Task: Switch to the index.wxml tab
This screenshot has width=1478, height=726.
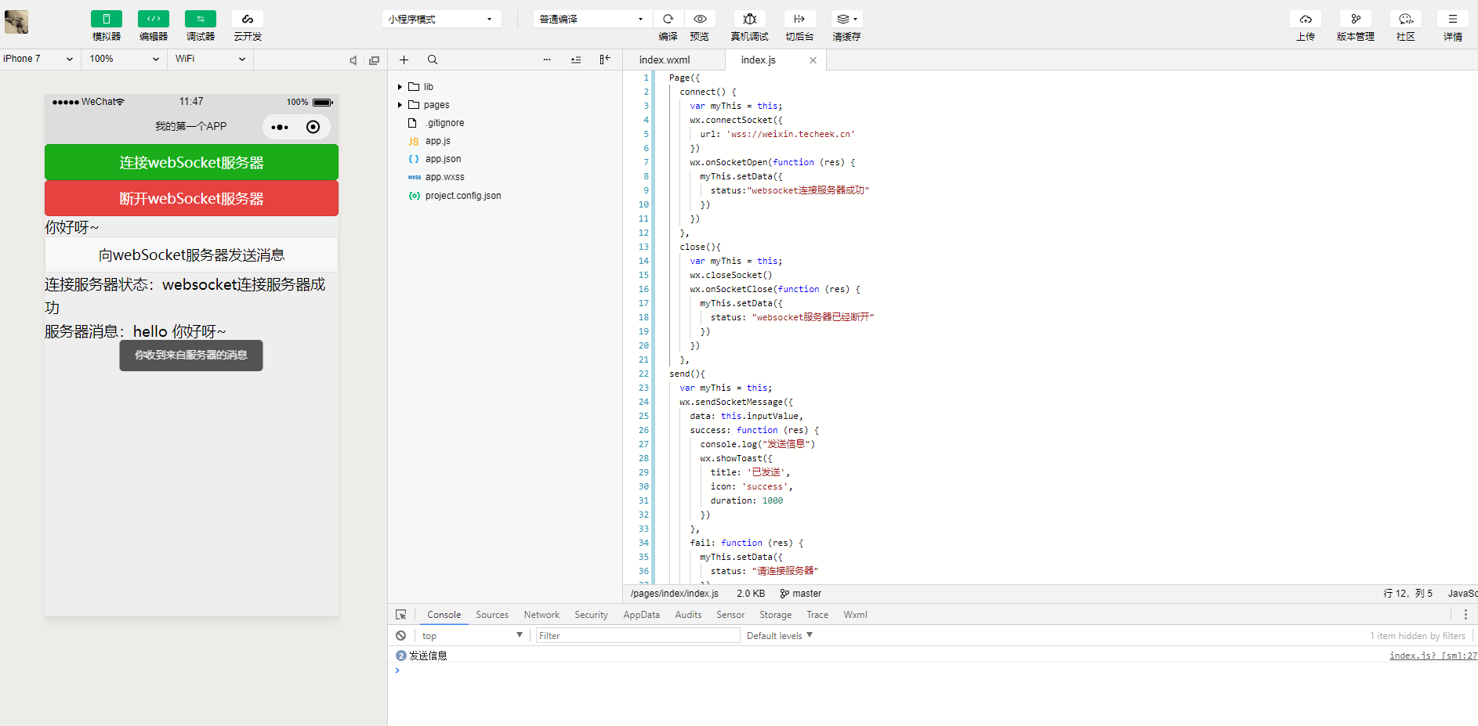Action: 664,60
